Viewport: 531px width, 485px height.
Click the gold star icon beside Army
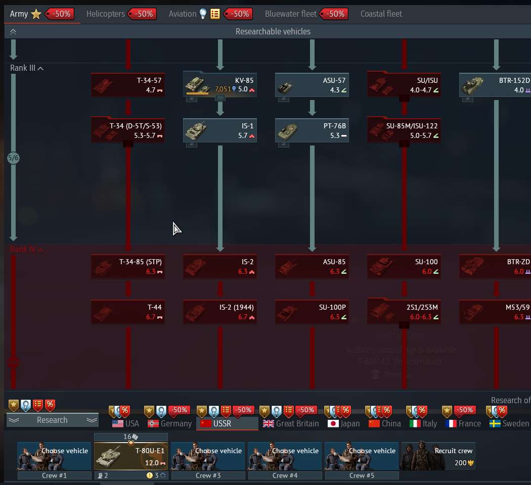coord(36,14)
